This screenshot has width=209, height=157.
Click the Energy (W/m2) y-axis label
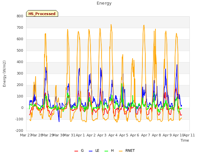pos(4,74)
